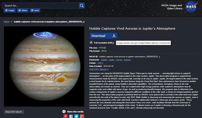Click the share media icon
This screenshot has width=202, height=118.
point(64,112)
